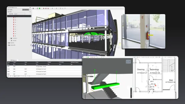
Task: Click the green square icon in main viewer toolbar
Action: (40, 8)
